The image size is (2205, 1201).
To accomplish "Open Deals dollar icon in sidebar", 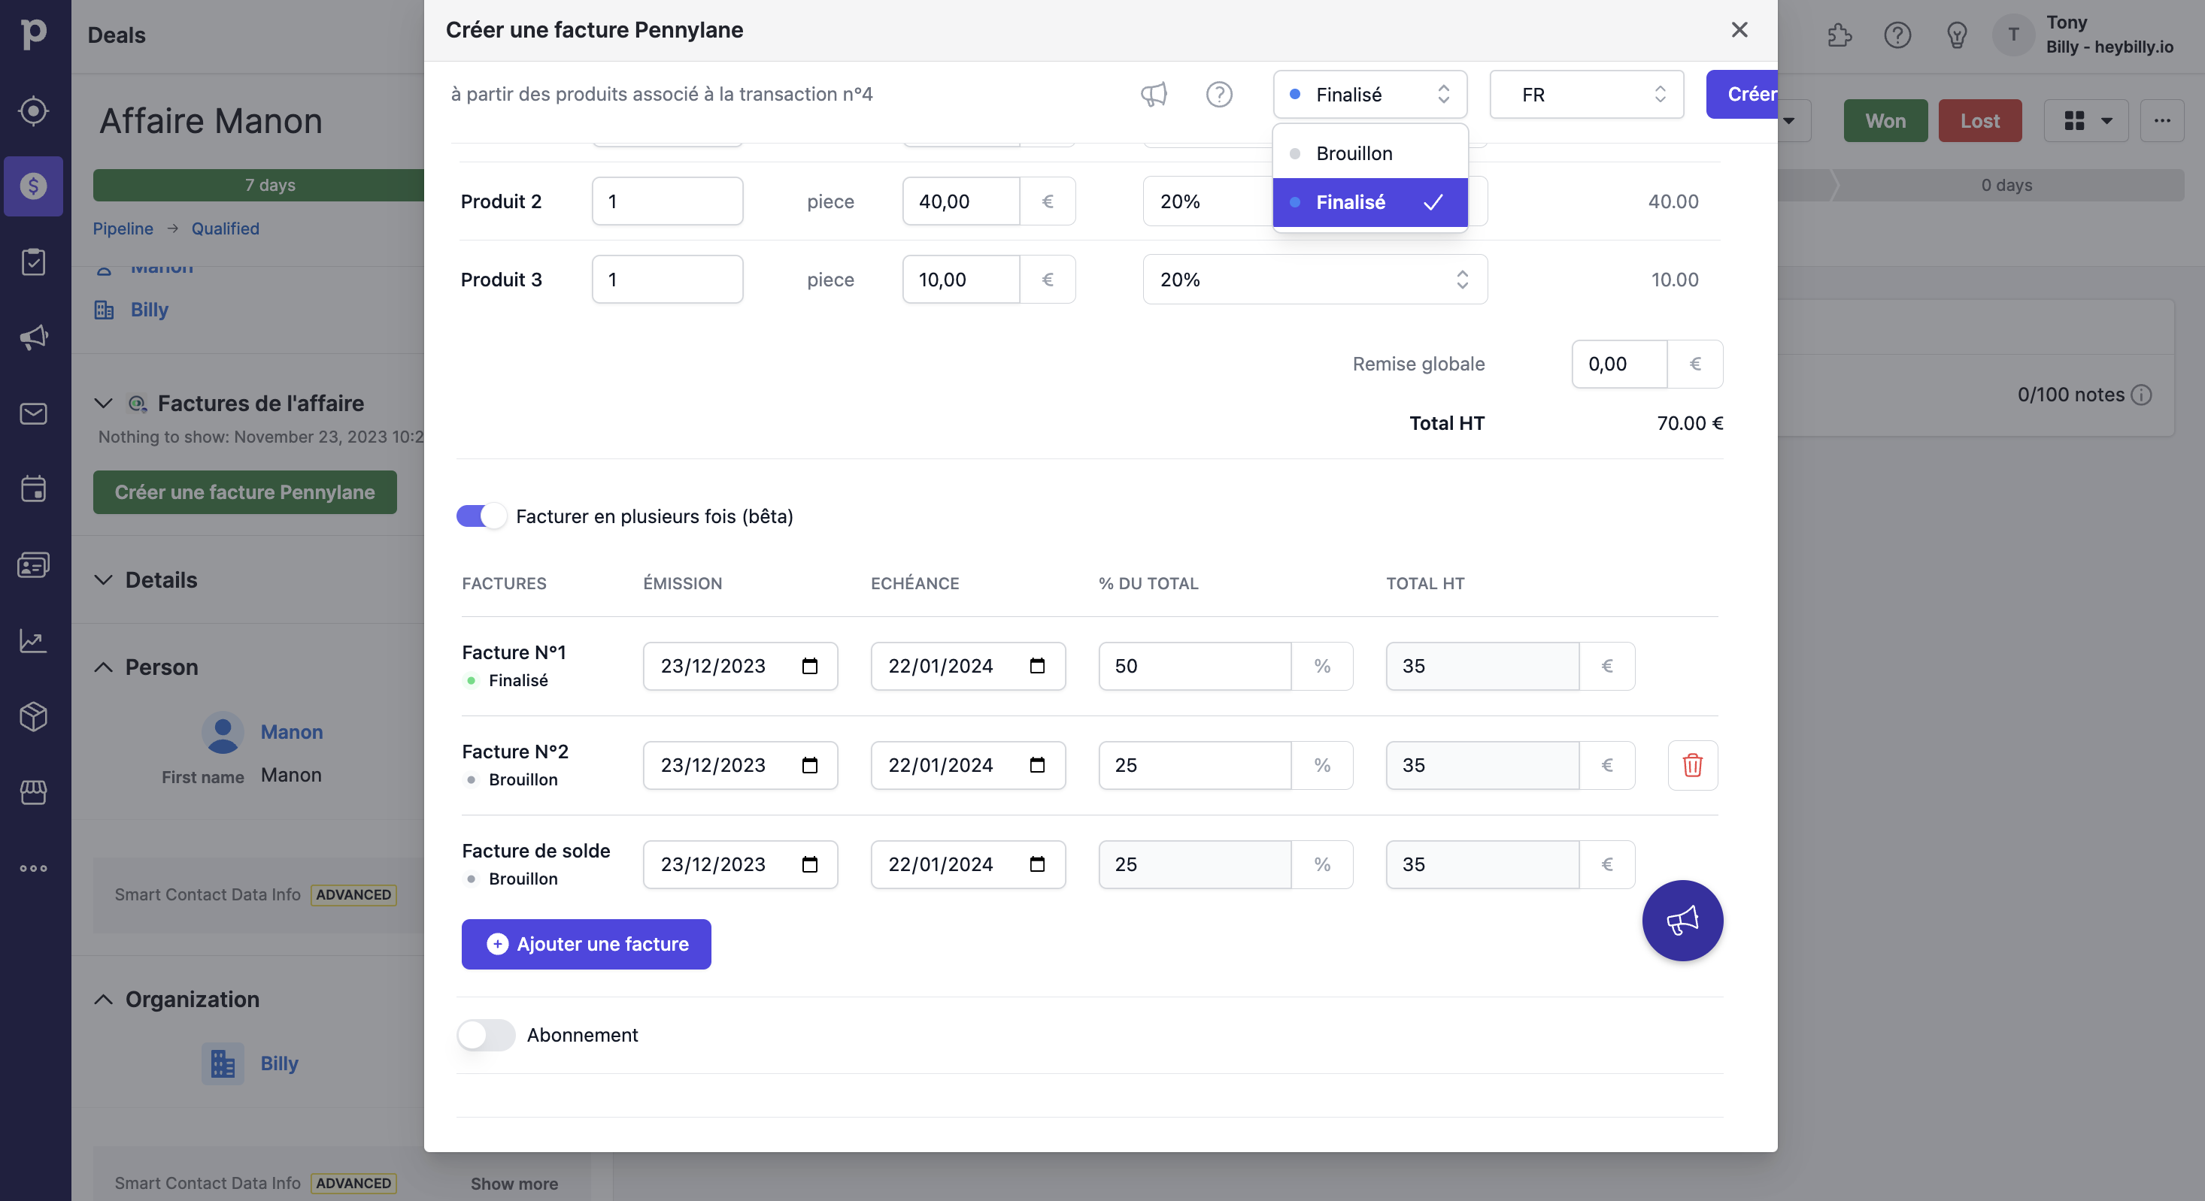I will pos(33,186).
